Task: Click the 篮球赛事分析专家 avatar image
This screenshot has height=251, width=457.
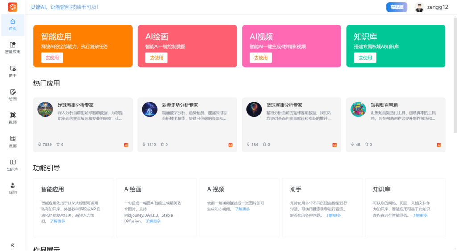Action: [254, 109]
